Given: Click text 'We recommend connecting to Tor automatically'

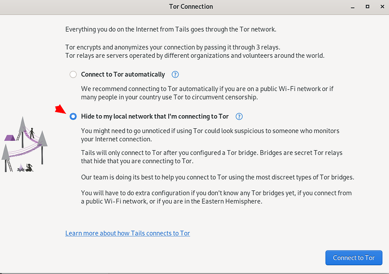Looking at the screenshot, I should [150, 89].
